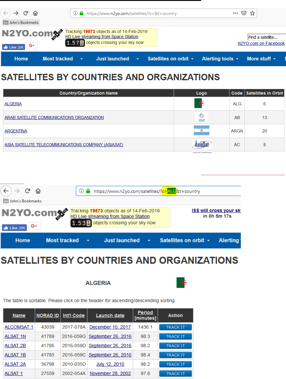286x379 pixels.
Task: Click TRACK IT for ALSAT 2B
Action: [x=176, y=346]
